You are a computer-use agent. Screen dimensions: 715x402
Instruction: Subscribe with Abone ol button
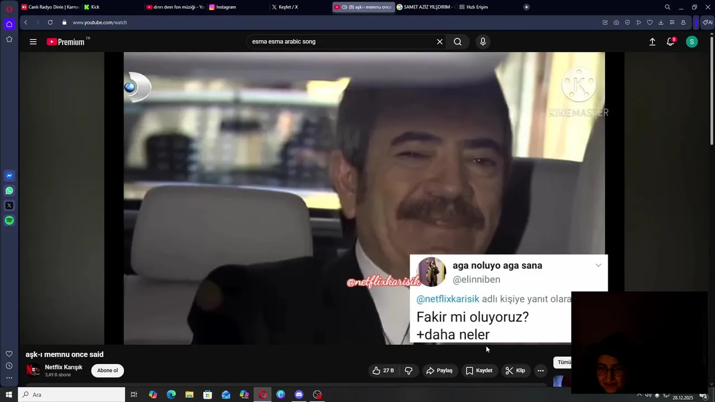coord(108,371)
